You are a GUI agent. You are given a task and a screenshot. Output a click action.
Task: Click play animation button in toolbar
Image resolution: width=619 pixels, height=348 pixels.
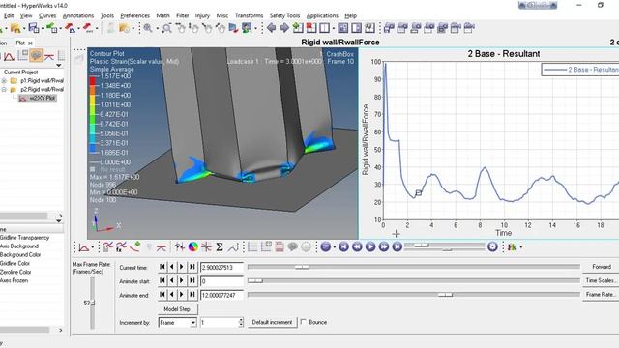click(x=370, y=247)
